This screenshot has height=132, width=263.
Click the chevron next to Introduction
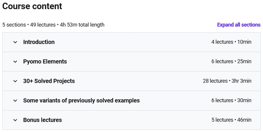[15, 42]
